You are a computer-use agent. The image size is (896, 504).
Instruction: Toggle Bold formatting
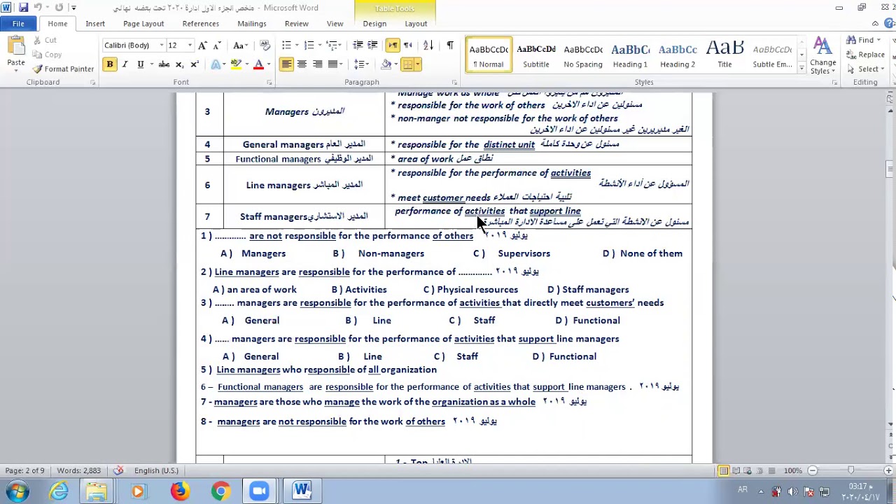110,64
